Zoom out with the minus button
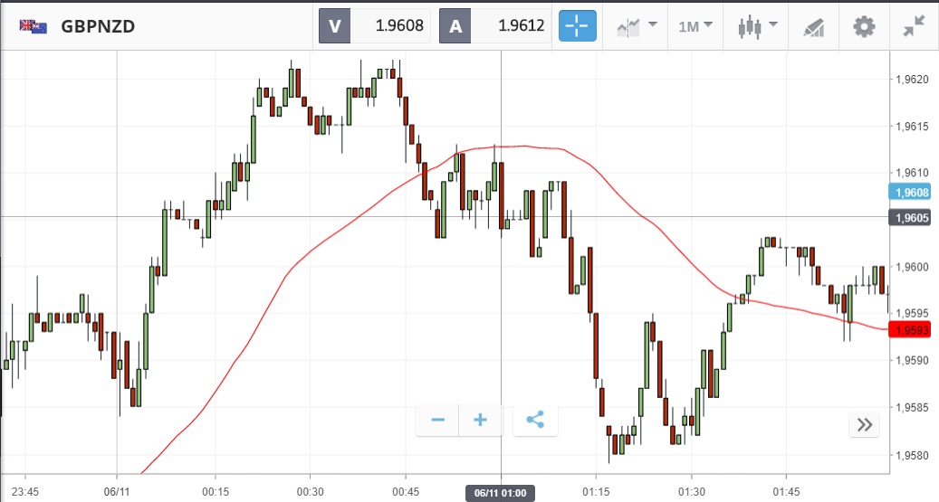Viewport: 939px width, 502px height. click(438, 421)
